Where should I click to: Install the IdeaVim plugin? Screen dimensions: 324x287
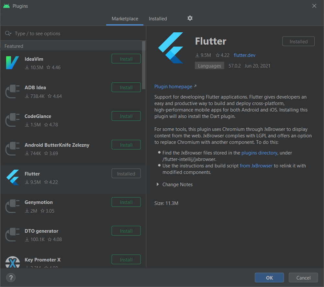click(126, 59)
